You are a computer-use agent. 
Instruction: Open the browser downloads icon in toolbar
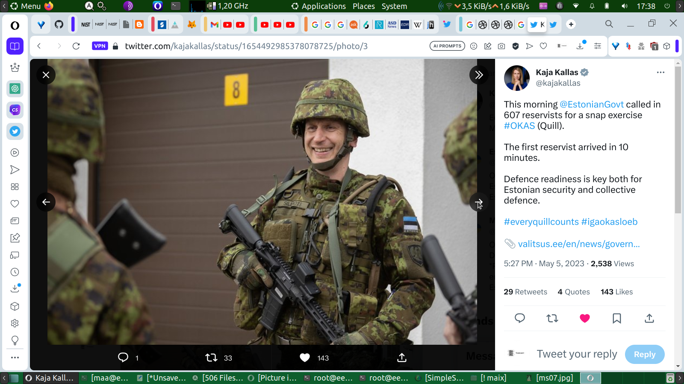(580, 46)
